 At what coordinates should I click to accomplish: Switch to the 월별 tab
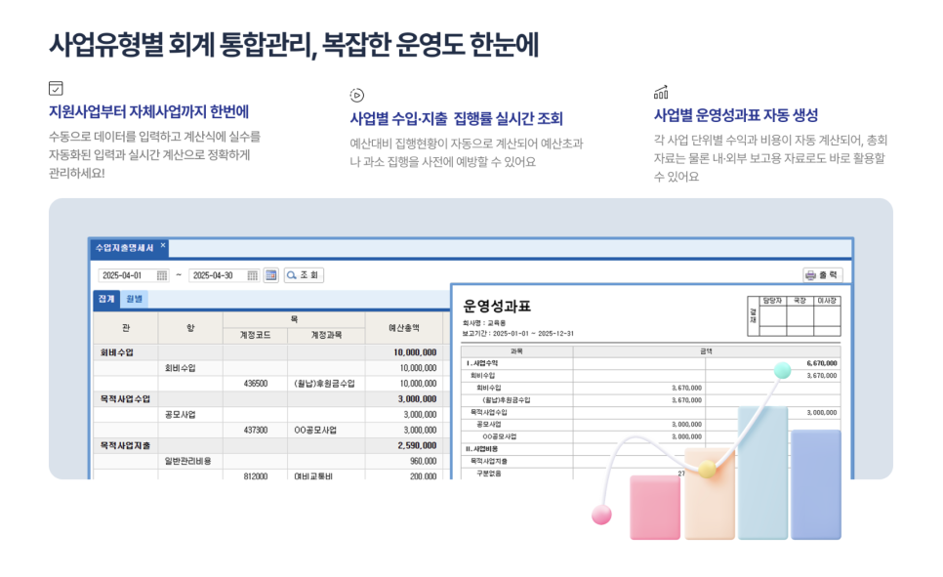tap(134, 299)
